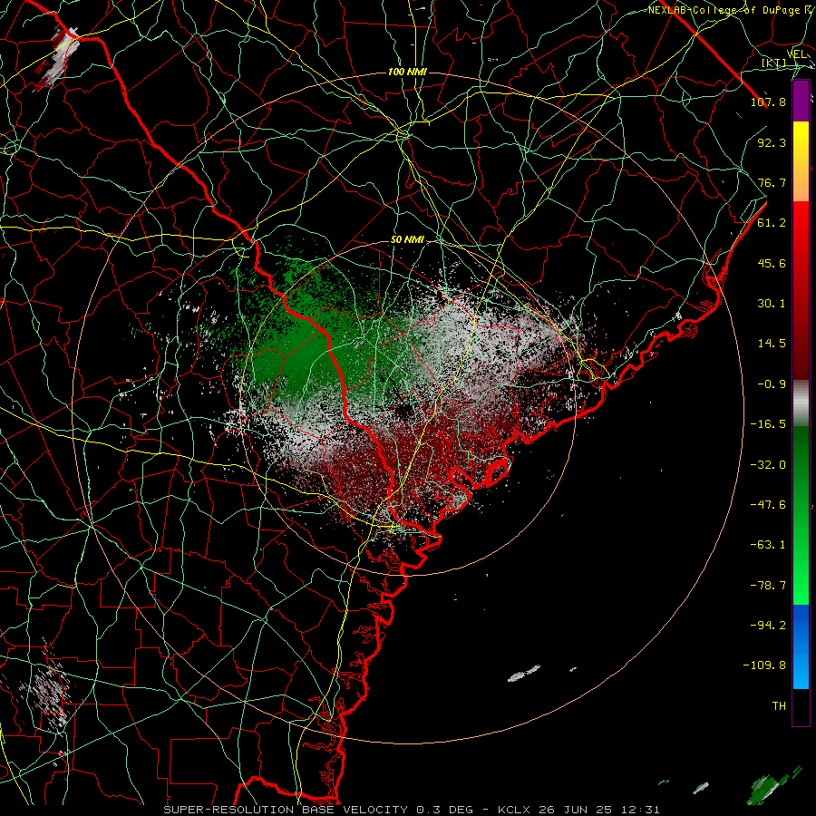The width and height of the screenshot is (816, 816).
Task: Click the TH threshold label
Action: tap(779, 706)
